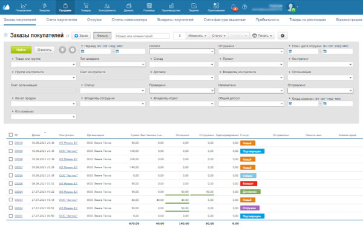
Task: Click the purple Отгружен status badge
Action: point(250,208)
